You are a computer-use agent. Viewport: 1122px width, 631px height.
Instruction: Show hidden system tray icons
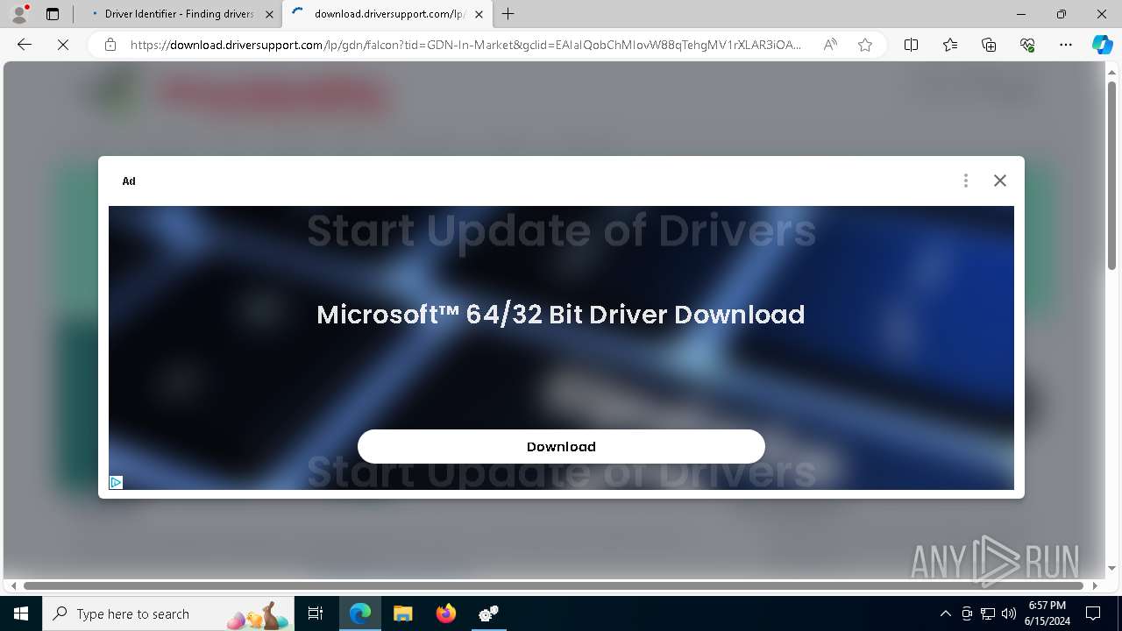pos(945,613)
